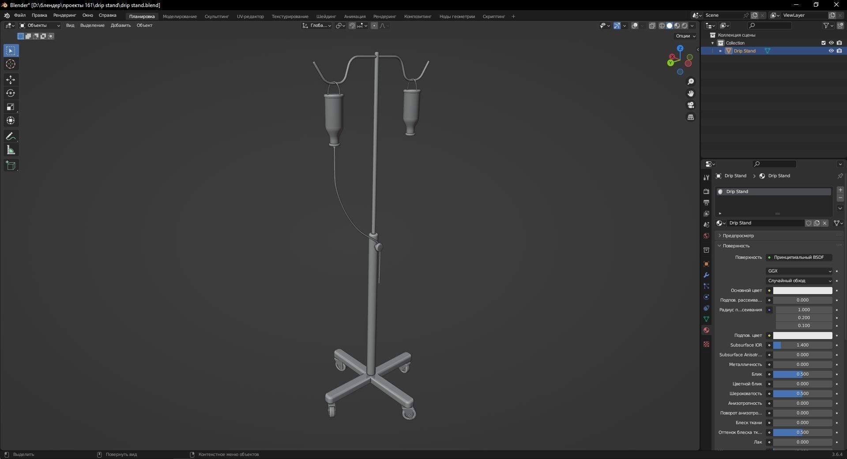Screen dimensions: 847x459
Task: Open the Options dropdown in viewport
Action: [685, 36]
